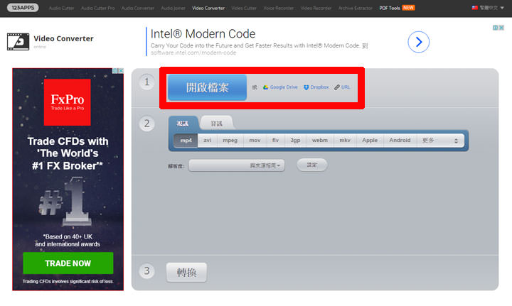Screen dimensions: 512x306
Task: Click the 123APPS logo badge
Action: (x=23, y=8)
